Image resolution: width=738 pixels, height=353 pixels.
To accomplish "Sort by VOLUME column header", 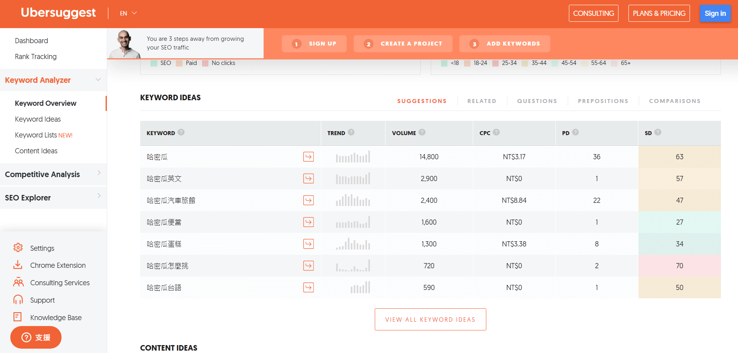I will coord(404,133).
